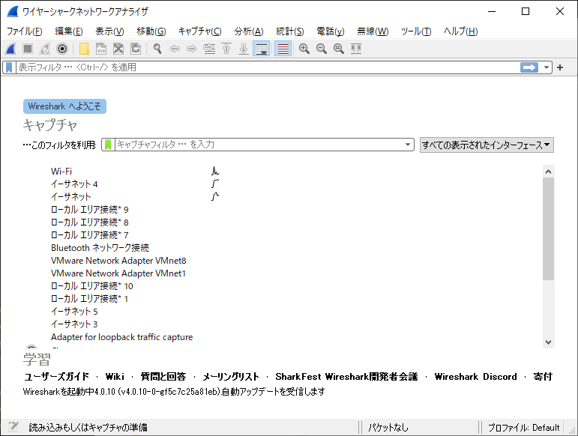
Task: Expand display filter history dropdown
Action: 547,67
